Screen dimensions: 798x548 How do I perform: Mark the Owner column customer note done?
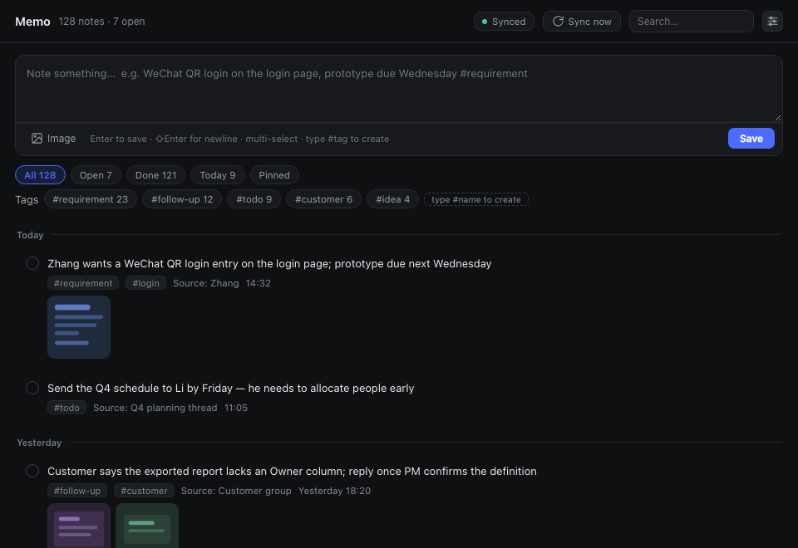tap(32, 471)
